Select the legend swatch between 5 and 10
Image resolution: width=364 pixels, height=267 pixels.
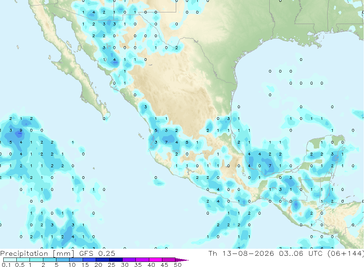click(x=63, y=260)
